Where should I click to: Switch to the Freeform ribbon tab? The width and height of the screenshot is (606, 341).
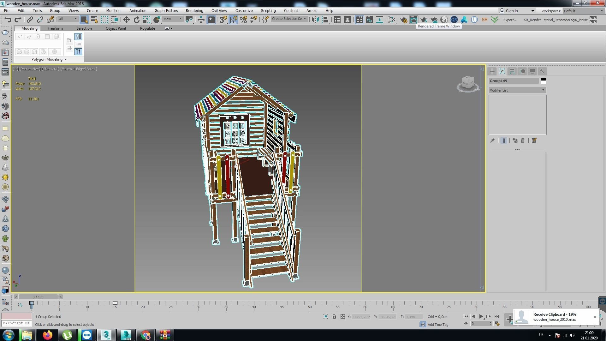[x=55, y=28]
